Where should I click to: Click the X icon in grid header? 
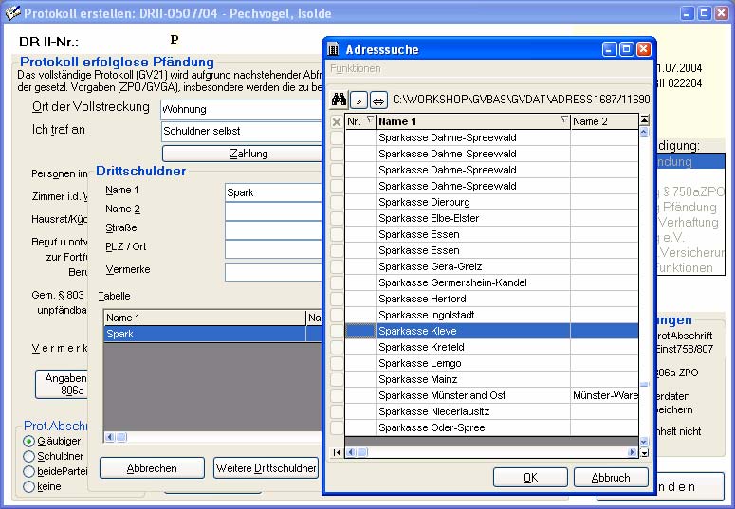(337, 121)
